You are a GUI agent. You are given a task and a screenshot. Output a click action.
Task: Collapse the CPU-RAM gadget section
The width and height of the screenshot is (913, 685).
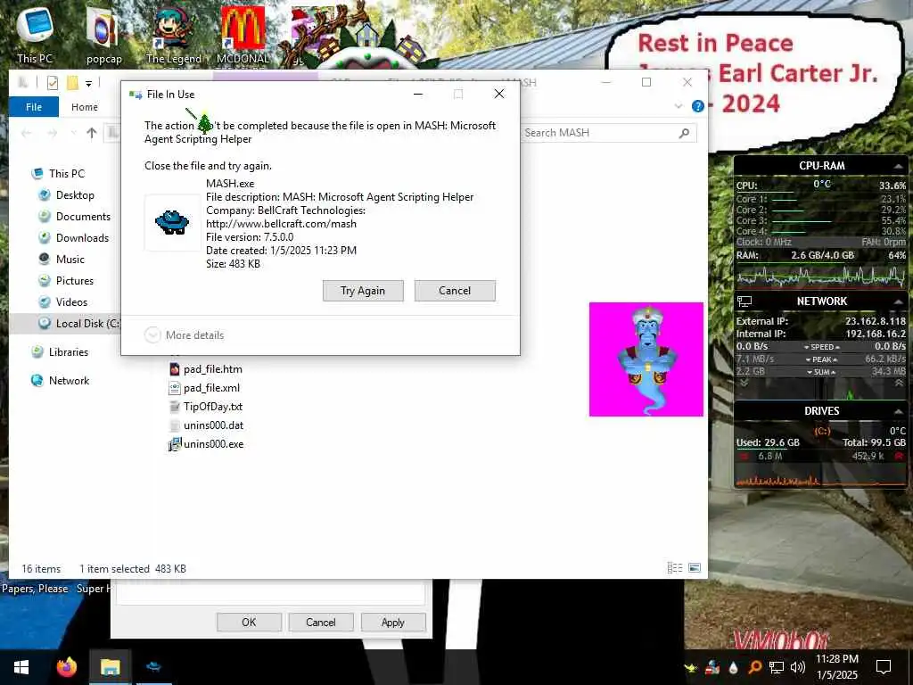[899, 167]
